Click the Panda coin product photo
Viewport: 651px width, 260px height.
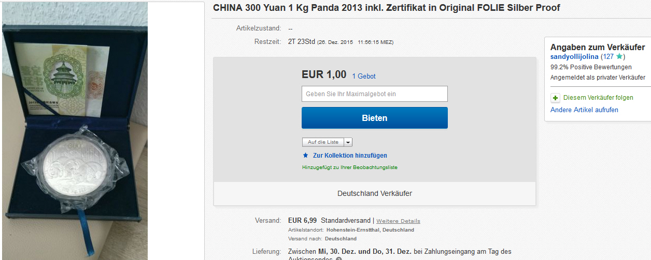75,131
